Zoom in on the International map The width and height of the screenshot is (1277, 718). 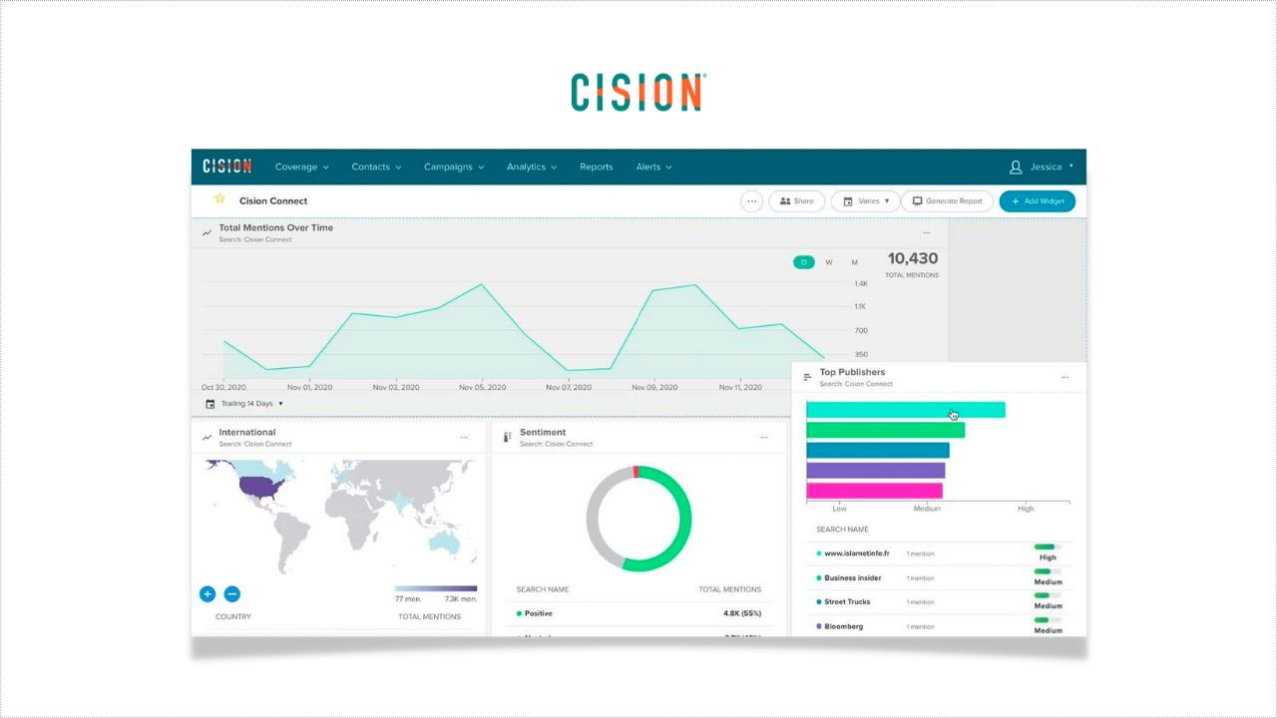pyautogui.click(x=208, y=594)
